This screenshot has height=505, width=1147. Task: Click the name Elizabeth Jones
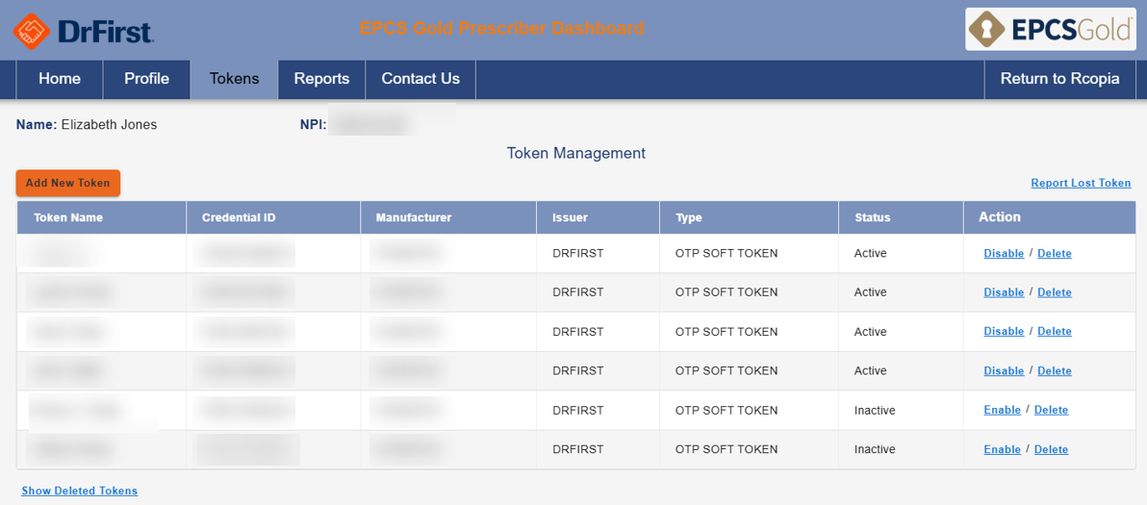pos(109,125)
